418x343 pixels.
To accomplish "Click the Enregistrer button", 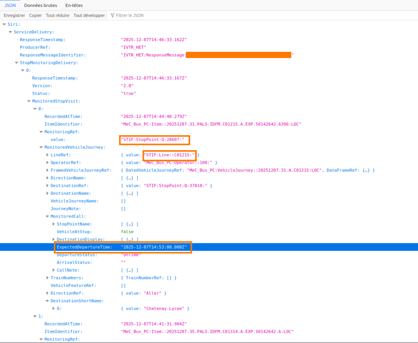I will (14, 16).
